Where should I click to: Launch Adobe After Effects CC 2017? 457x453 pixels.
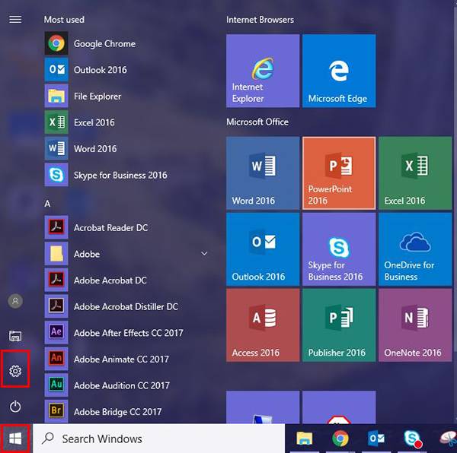point(126,333)
